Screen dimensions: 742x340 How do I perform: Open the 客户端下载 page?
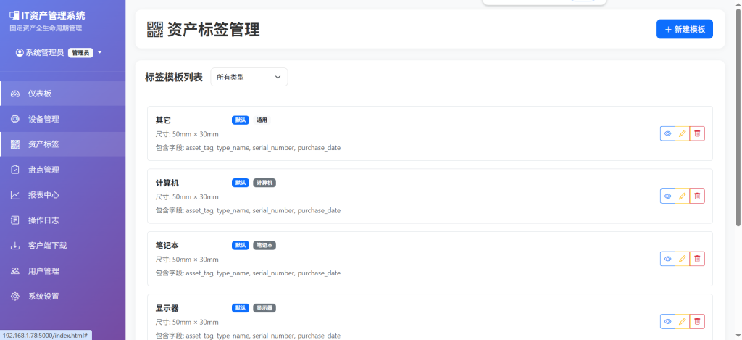click(x=63, y=246)
